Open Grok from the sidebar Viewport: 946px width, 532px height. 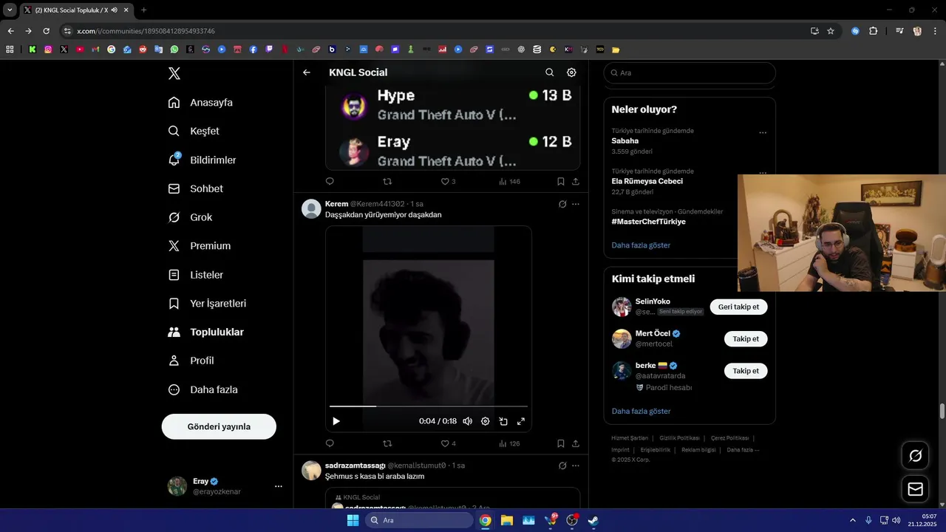point(190,217)
